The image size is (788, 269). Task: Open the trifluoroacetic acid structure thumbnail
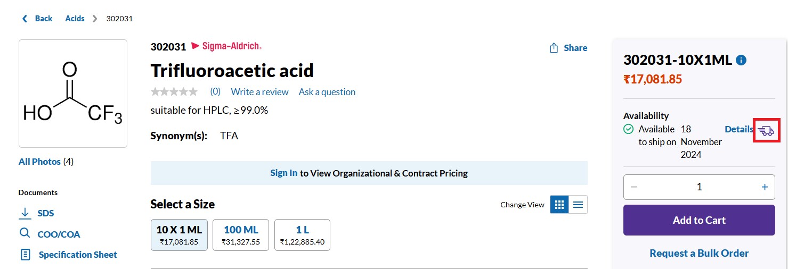(x=73, y=94)
